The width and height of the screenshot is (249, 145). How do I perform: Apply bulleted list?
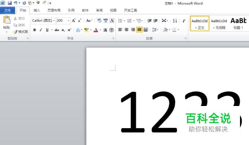[120, 21]
